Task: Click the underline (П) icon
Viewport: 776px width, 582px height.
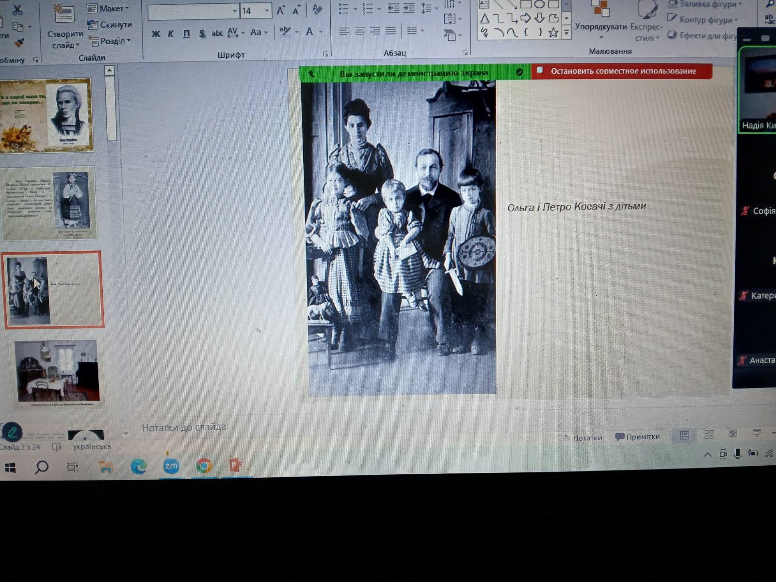Action: (x=187, y=33)
